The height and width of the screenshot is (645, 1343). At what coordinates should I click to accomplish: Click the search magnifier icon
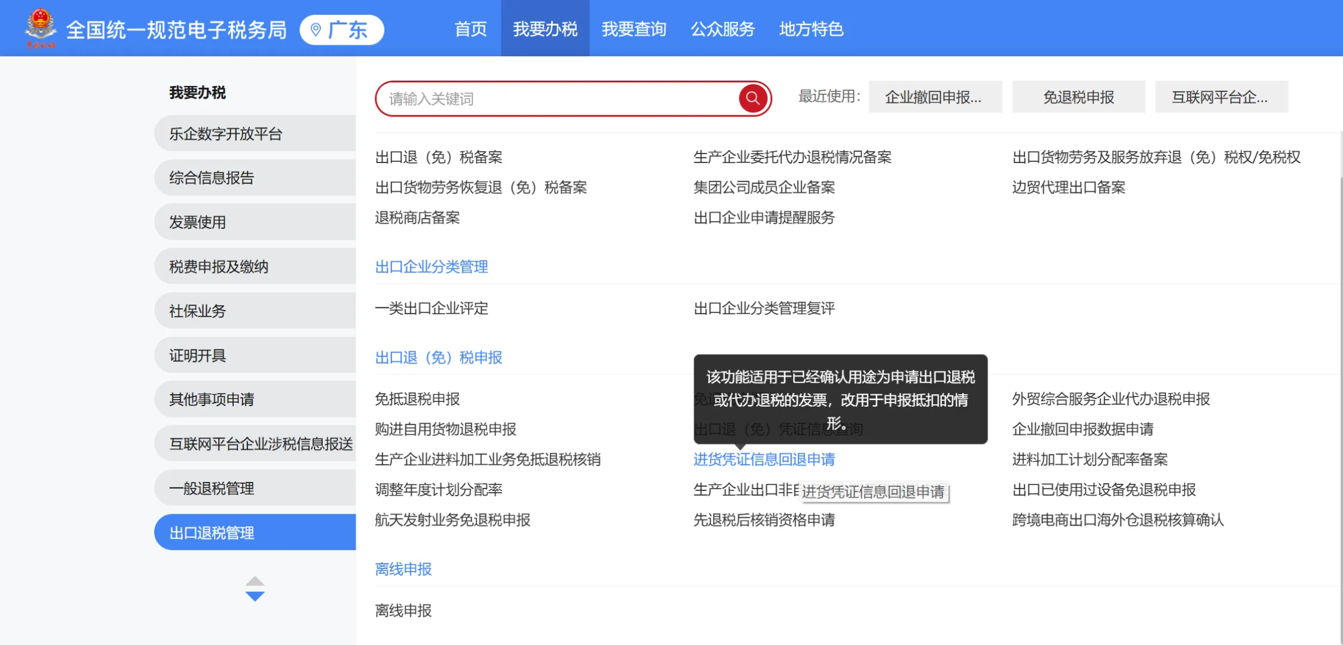[752, 98]
